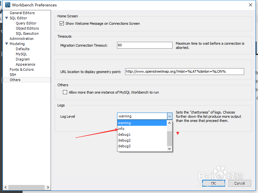Confirm preferences with OK button

213,183
